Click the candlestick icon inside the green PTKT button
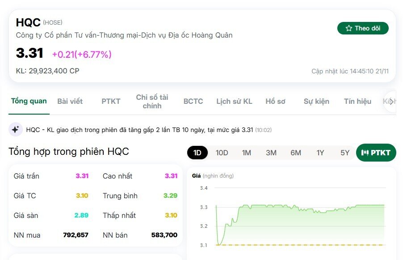This screenshot has width=403, height=260. [x=365, y=152]
